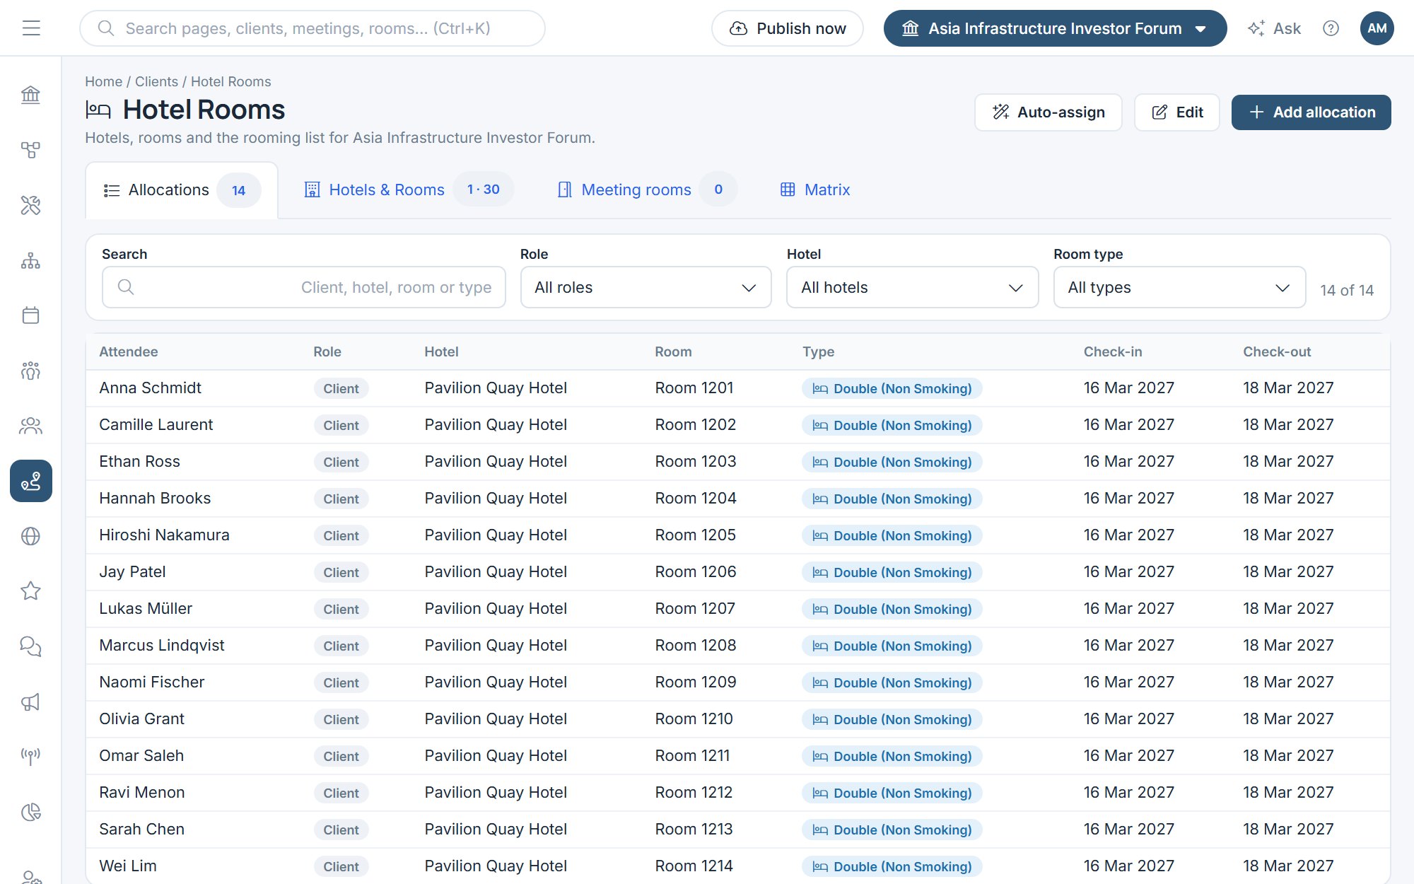
Task: Click Omar Saleh's Double (Non Smoking) badge
Action: pos(892,756)
